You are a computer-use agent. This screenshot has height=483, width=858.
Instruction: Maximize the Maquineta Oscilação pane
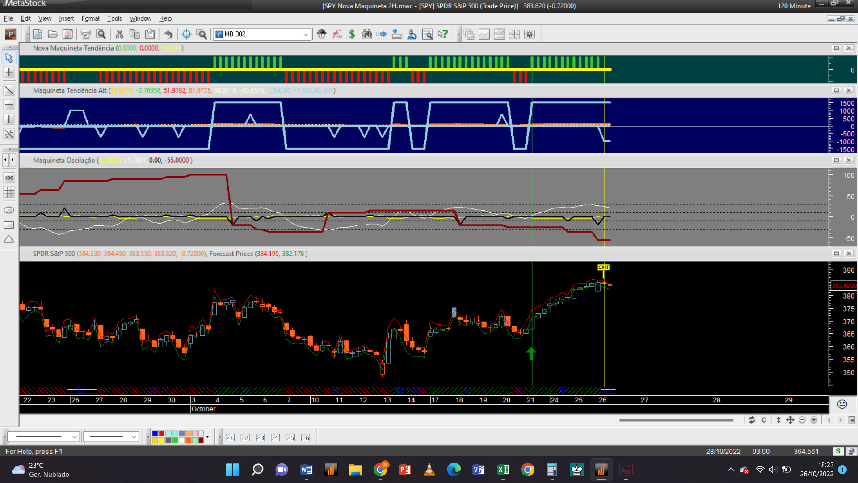(x=836, y=160)
